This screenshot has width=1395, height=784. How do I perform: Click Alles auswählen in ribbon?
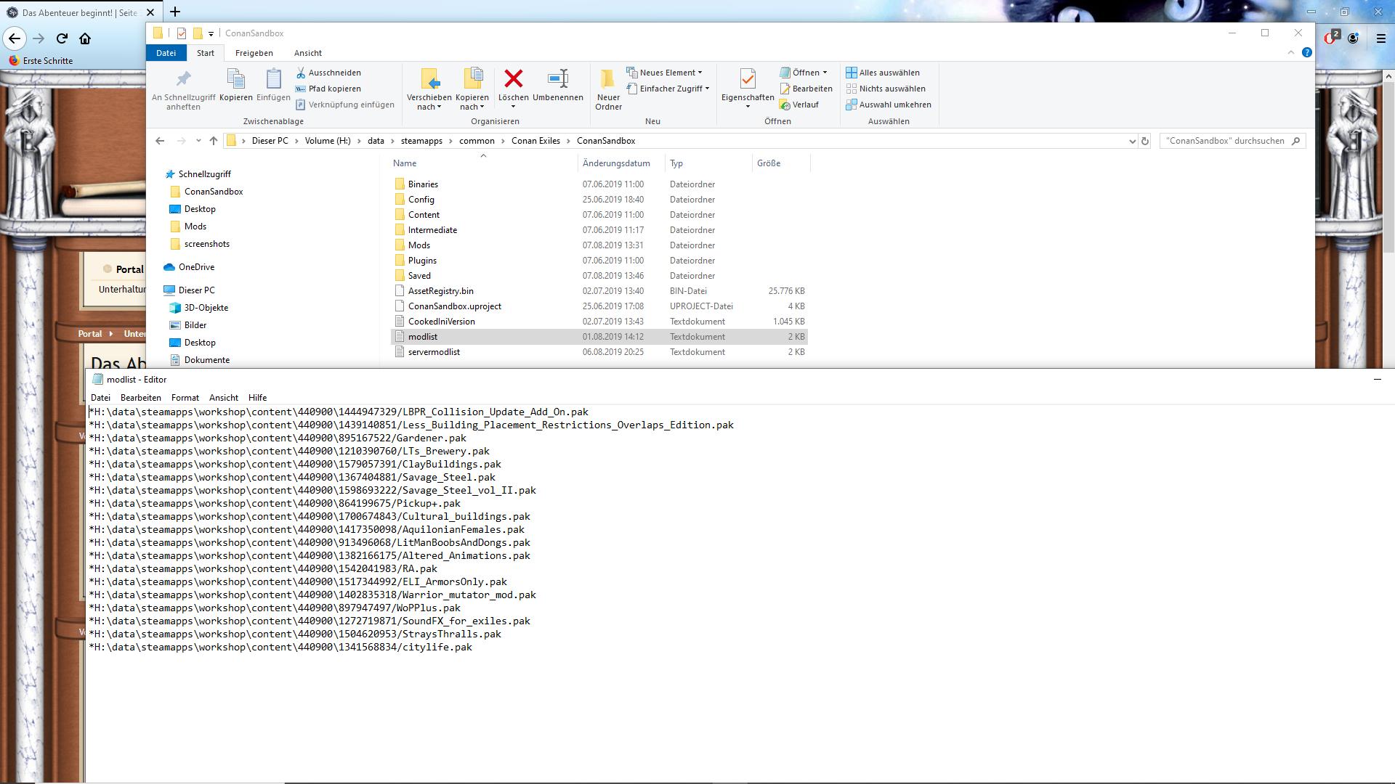click(883, 73)
